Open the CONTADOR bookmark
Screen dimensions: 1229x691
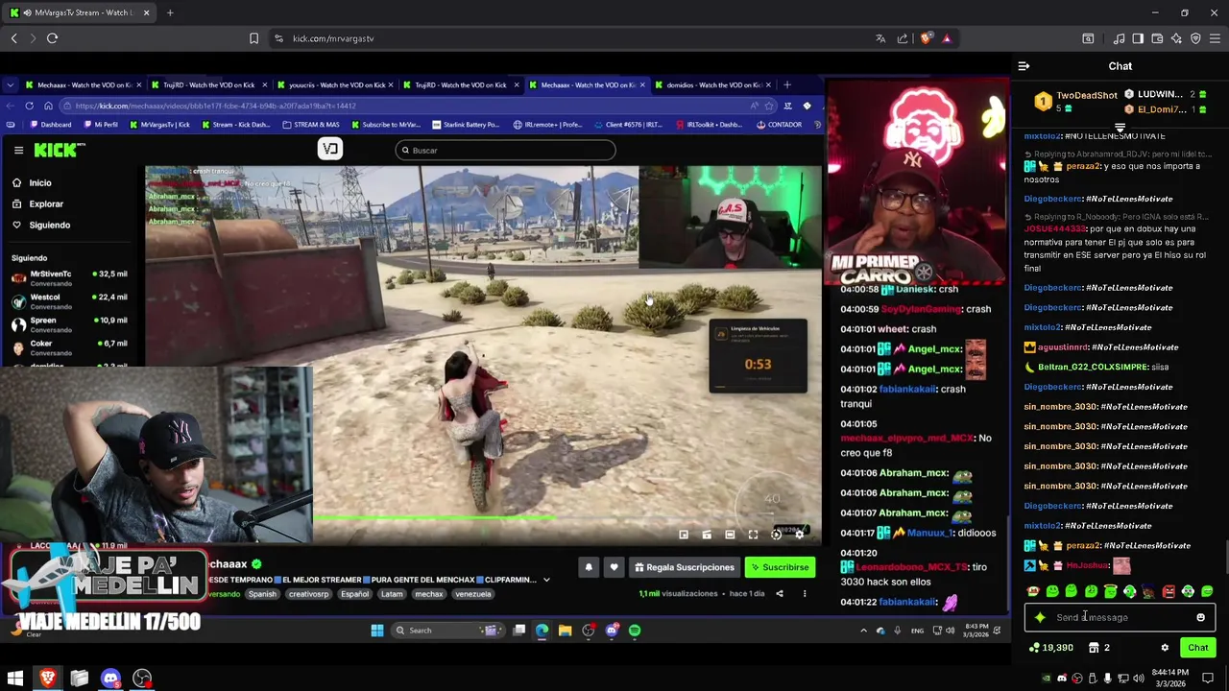click(781, 125)
